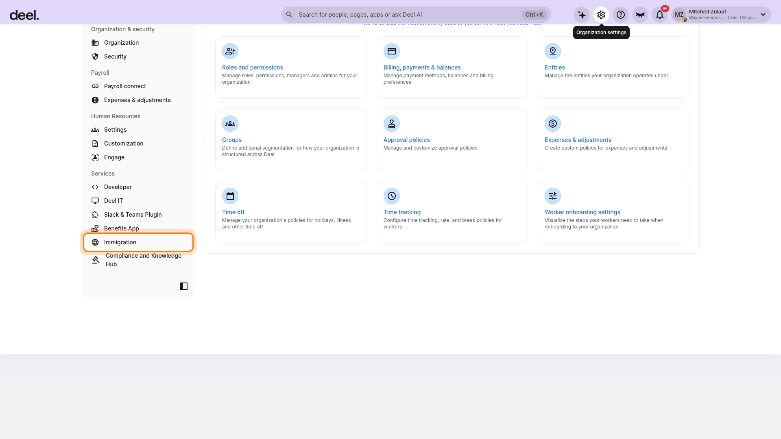Open Groups link

(232, 140)
